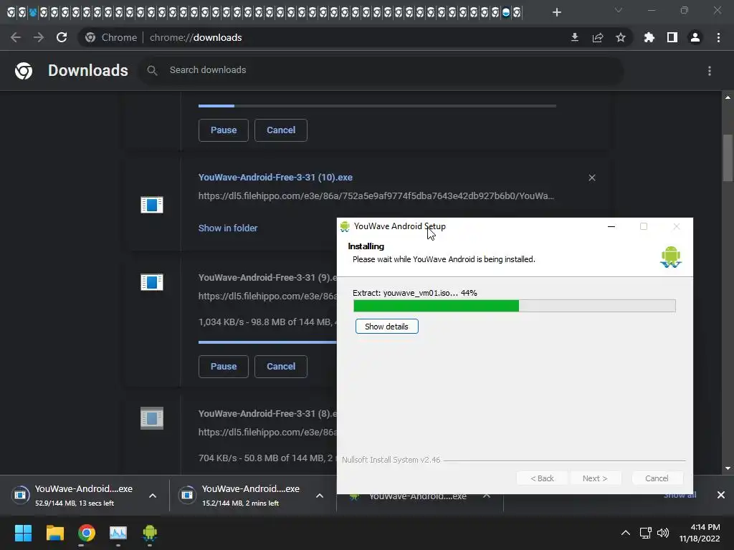Pause the (9).exe download
Image resolution: width=734 pixels, height=550 pixels.
[x=224, y=366]
